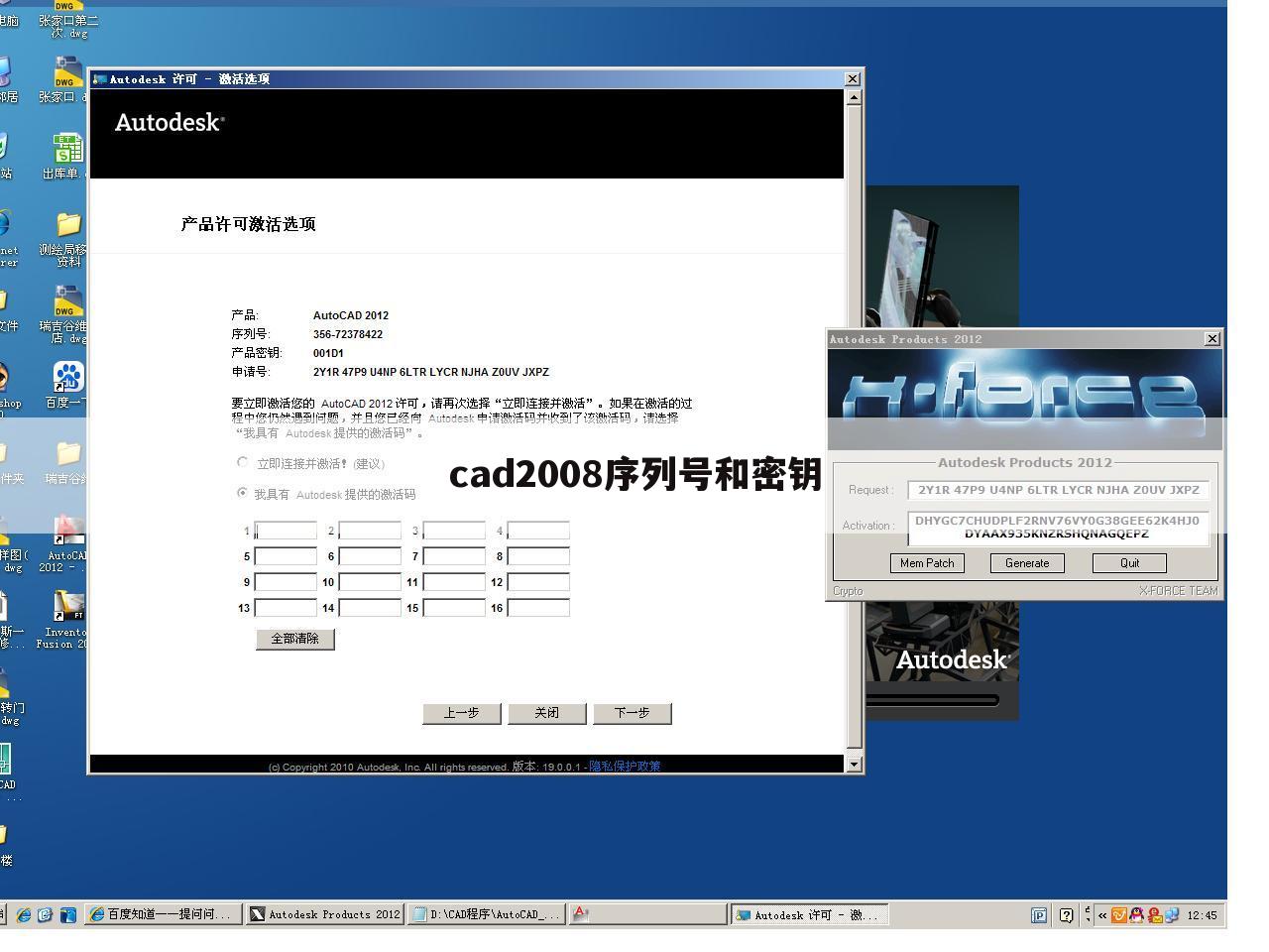Click language bar P icon in tray
The height and width of the screenshot is (952, 1269).
pyautogui.click(x=1039, y=915)
